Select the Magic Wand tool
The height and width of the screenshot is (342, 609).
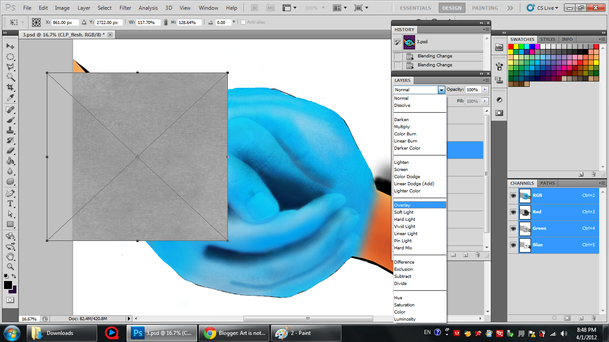click(x=10, y=77)
